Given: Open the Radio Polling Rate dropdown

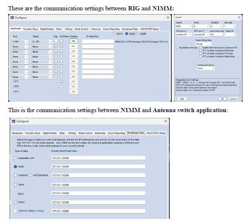Looking at the screenshot, I should [203, 44].
